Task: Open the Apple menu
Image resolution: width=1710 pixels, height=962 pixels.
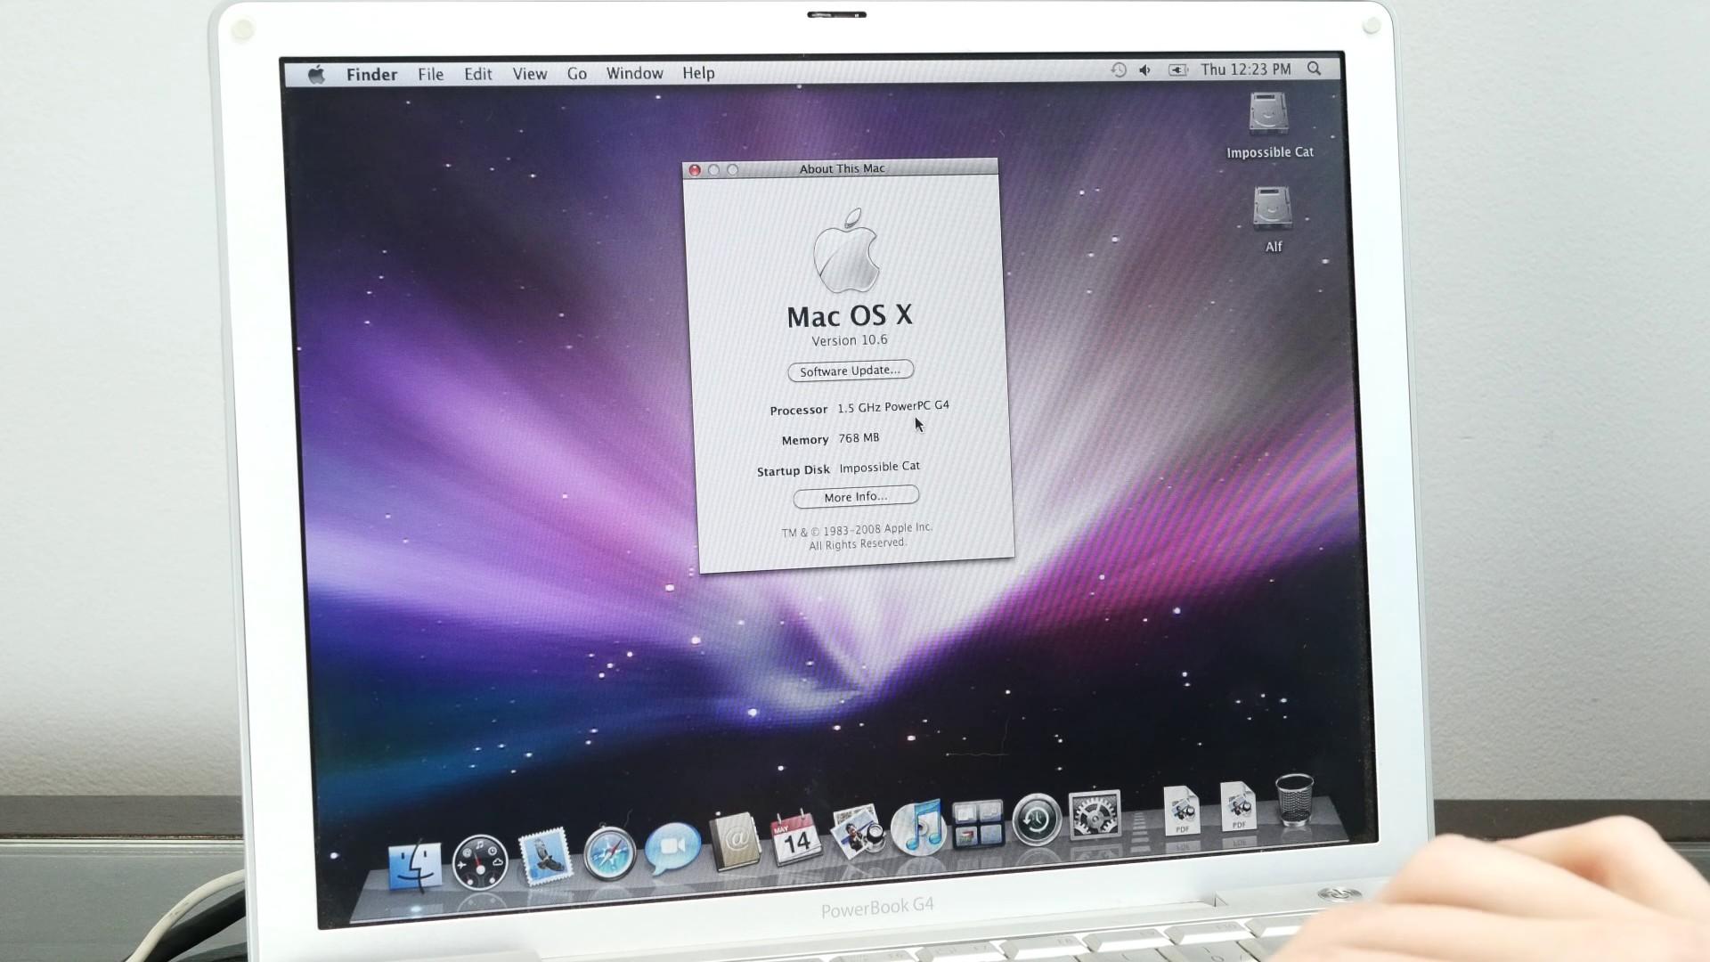Action: point(316,75)
